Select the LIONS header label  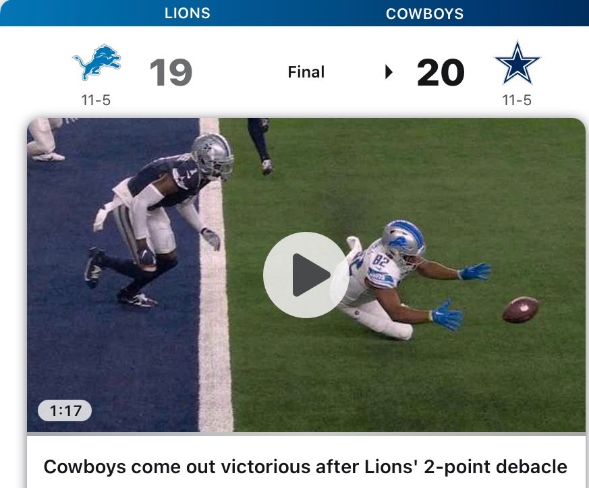click(x=188, y=13)
